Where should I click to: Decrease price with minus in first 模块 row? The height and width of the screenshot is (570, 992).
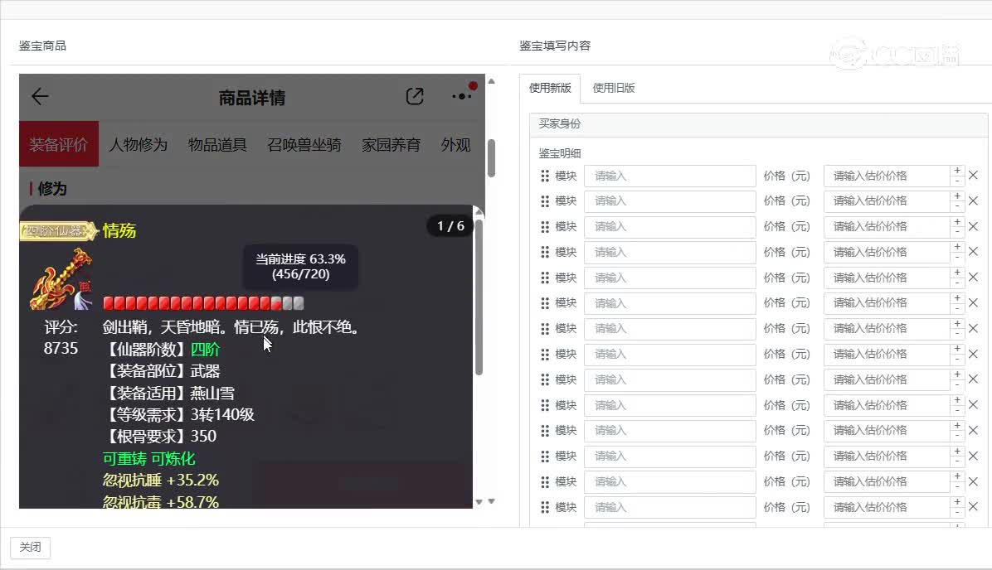[957, 181]
